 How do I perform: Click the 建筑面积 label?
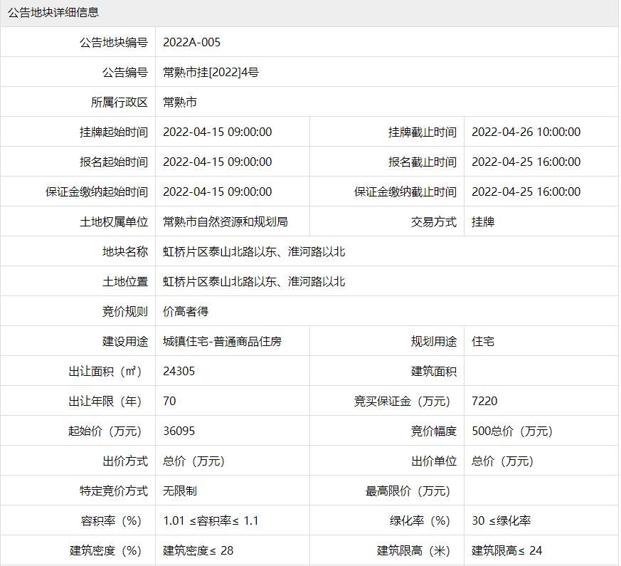pyautogui.click(x=434, y=372)
